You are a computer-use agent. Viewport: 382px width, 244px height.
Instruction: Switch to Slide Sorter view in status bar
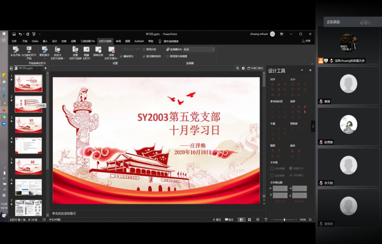[249, 220]
